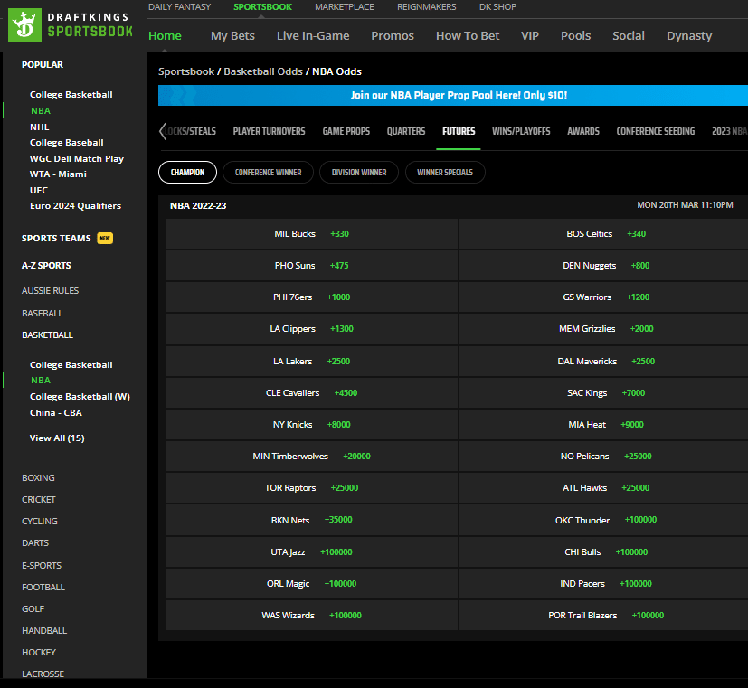
Task: Collapse the Basketball sports category
Action: (x=47, y=335)
